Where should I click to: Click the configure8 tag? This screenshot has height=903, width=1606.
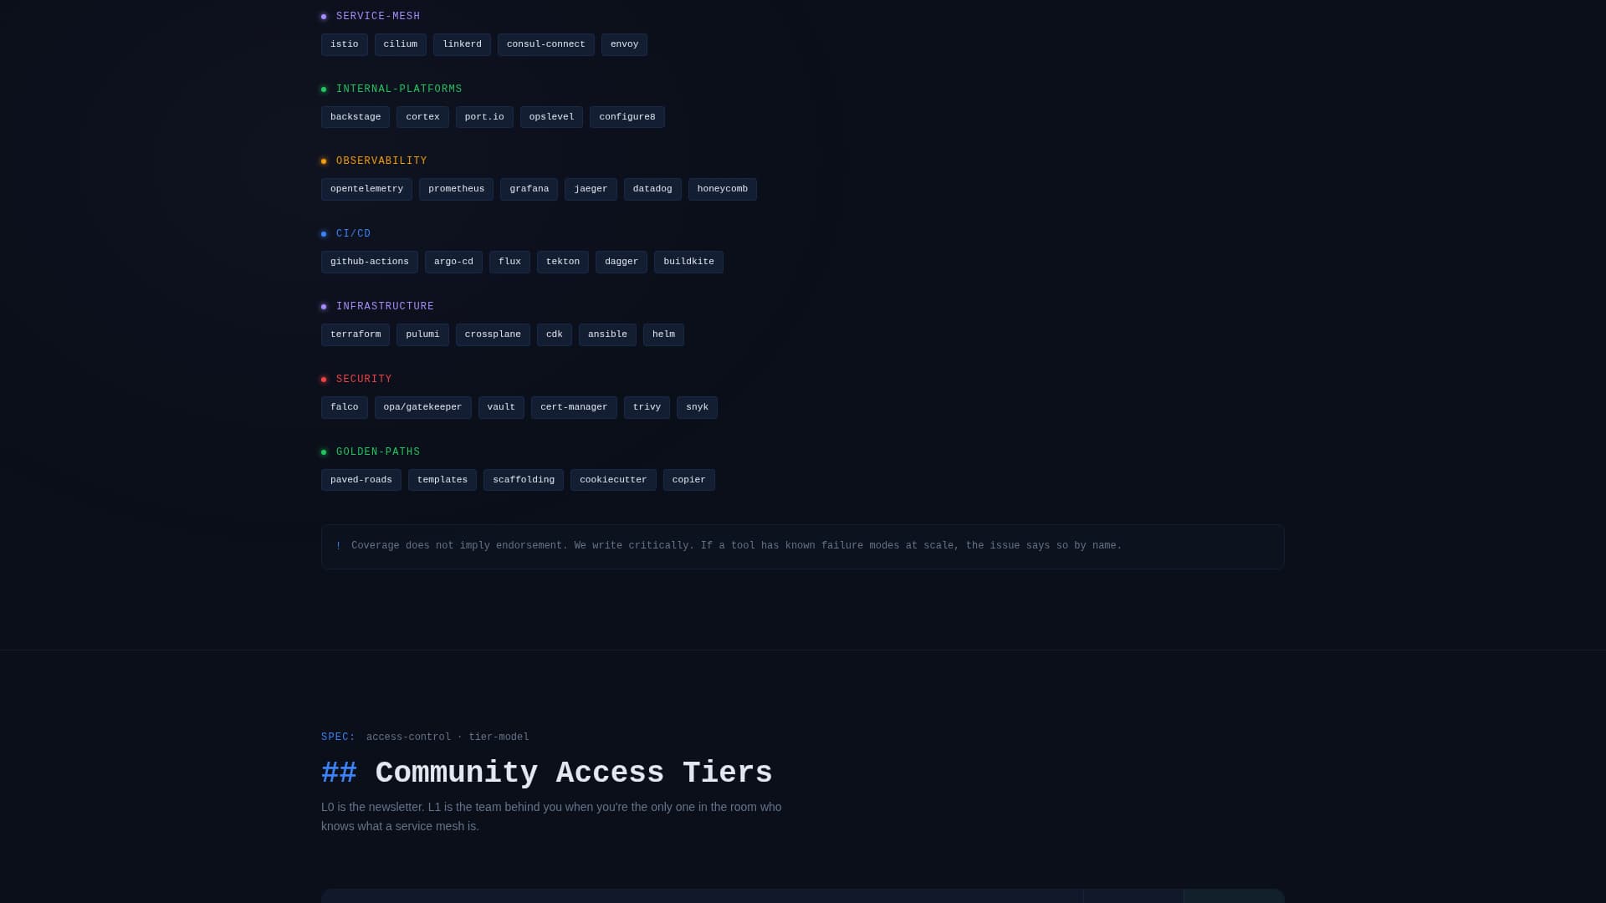627,117
